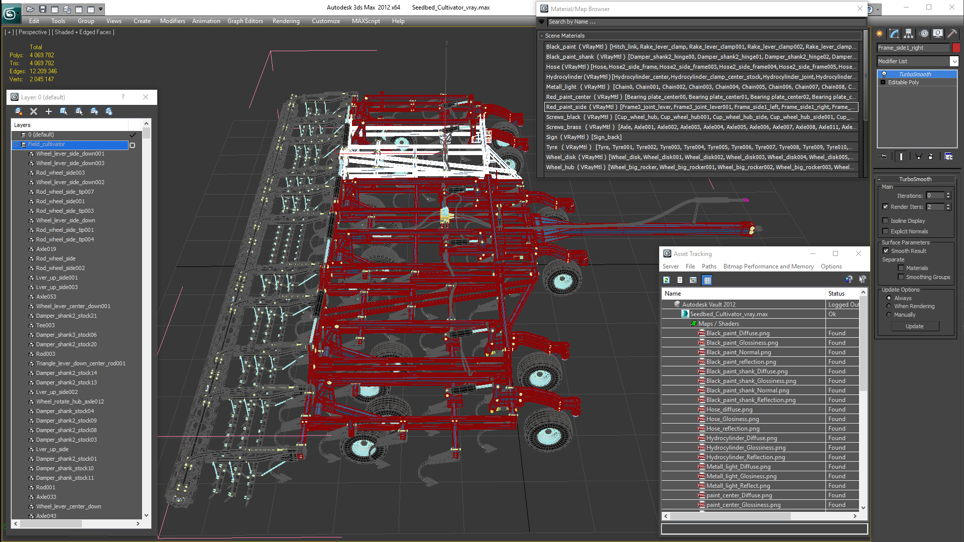
Task: Open the Edit menu
Action: click(x=34, y=21)
